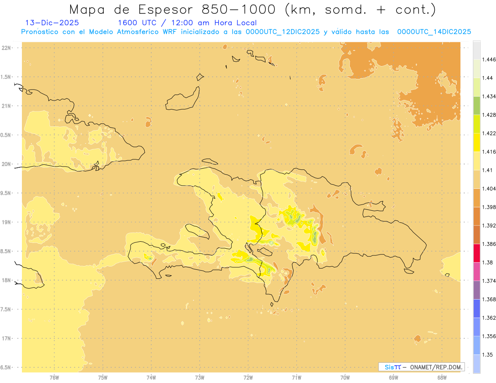Click the 17N latitude label
The width and height of the screenshot is (496, 383).
tap(6, 338)
